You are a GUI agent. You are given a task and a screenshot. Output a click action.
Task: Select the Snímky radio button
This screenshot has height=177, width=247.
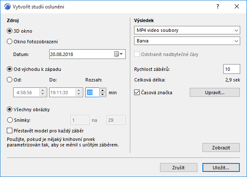(10, 120)
